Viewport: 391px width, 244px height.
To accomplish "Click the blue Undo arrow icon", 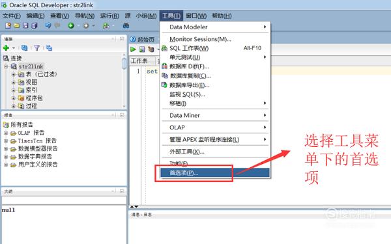I will [x=48, y=25].
